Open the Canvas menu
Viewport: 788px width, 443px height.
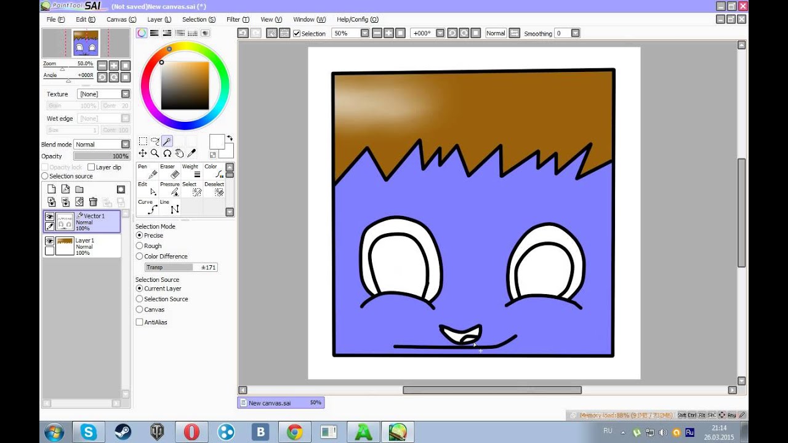pos(121,20)
